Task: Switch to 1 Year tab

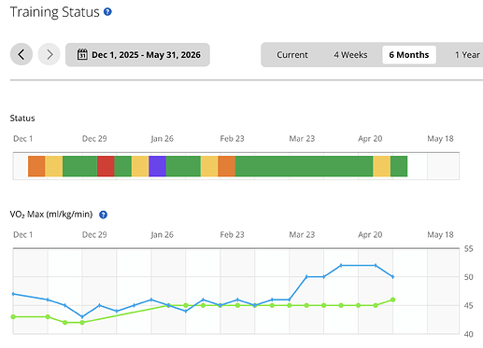Action: 467,55
